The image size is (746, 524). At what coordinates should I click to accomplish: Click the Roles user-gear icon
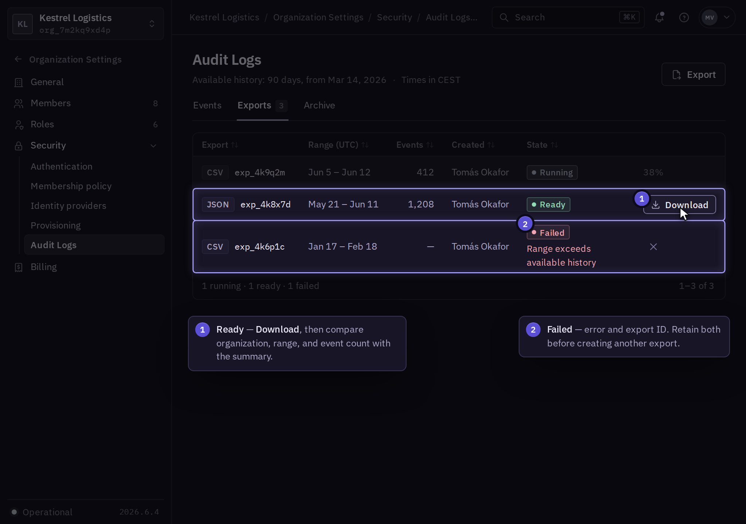point(19,124)
